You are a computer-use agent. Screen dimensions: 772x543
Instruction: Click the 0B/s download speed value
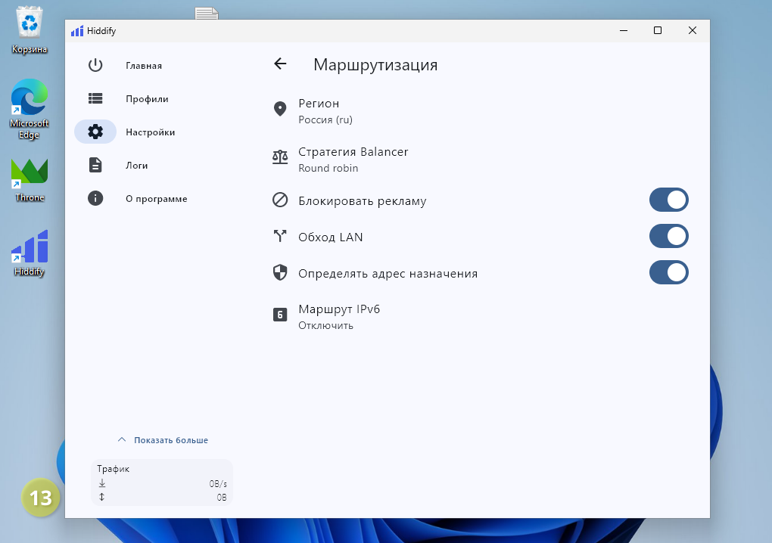pyautogui.click(x=218, y=483)
